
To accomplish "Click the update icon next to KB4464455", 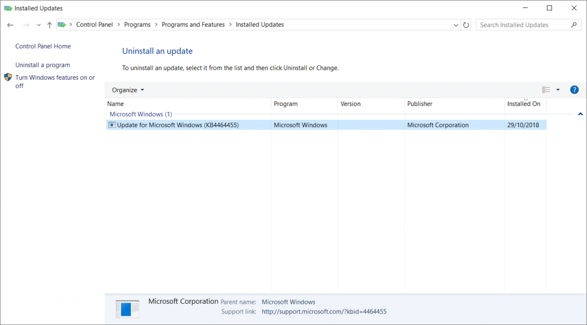I will coord(112,125).
